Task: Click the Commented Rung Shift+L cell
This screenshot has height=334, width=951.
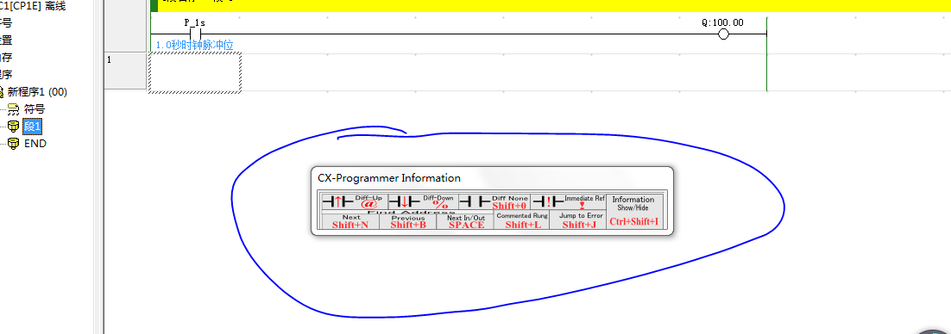Action: pyautogui.click(x=521, y=221)
